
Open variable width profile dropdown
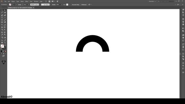(40, 5)
